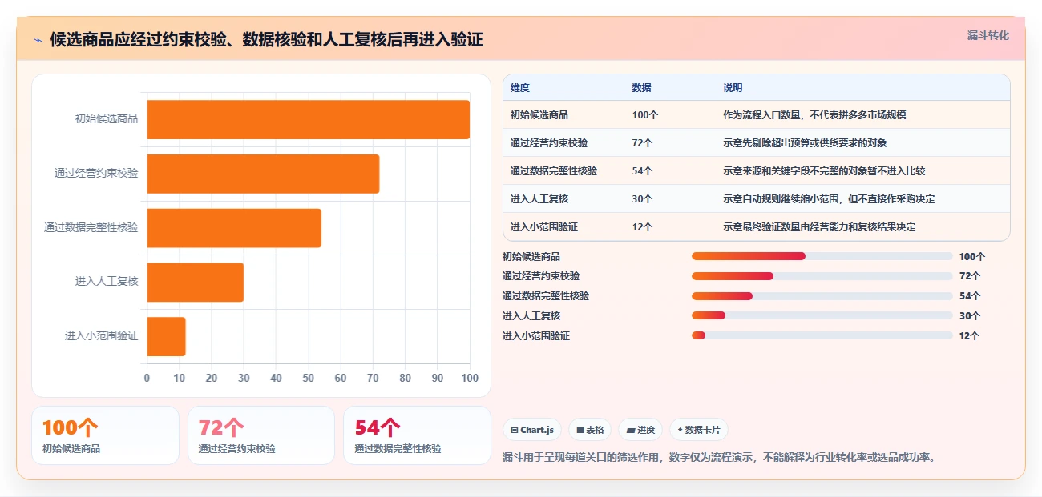Click the 通过经营约束校验 progress bar at 72个
Screen dimensions: 1042x497
pos(822,276)
